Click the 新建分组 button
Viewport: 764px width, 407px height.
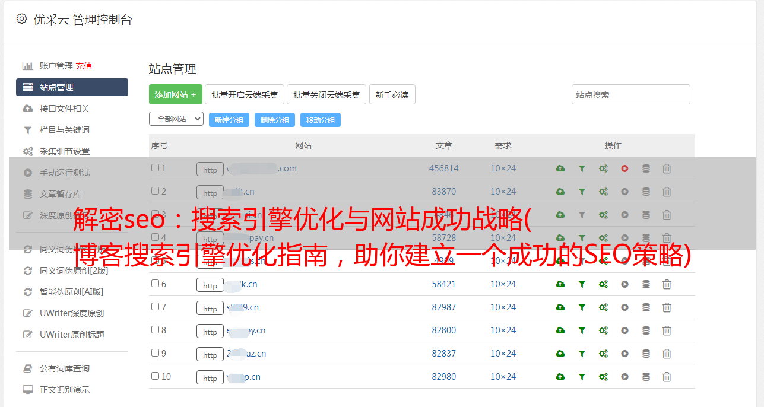(x=229, y=120)
